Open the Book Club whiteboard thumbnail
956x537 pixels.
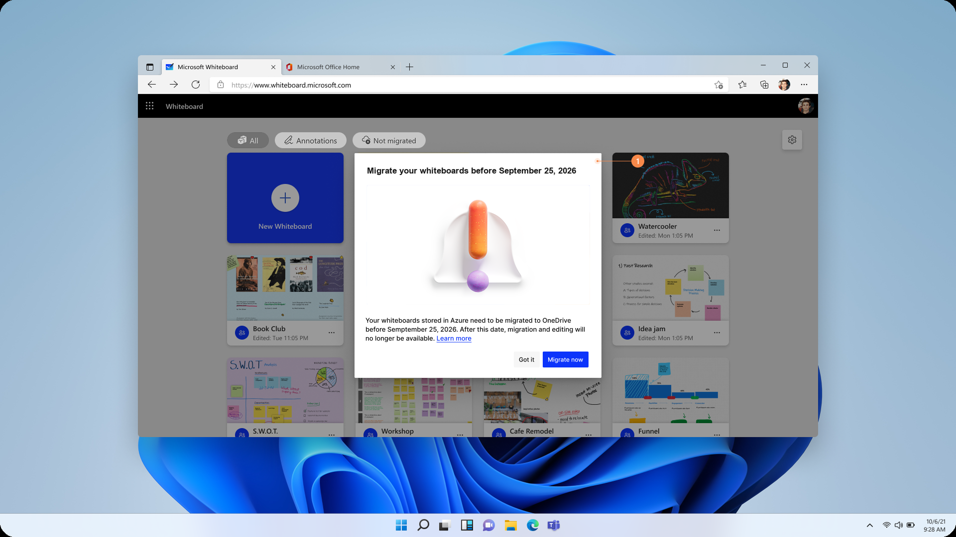285,288
